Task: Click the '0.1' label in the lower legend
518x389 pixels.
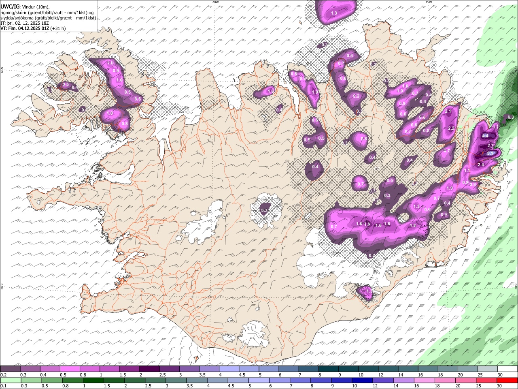Action: pyautogui.click(x=4, y=386)
